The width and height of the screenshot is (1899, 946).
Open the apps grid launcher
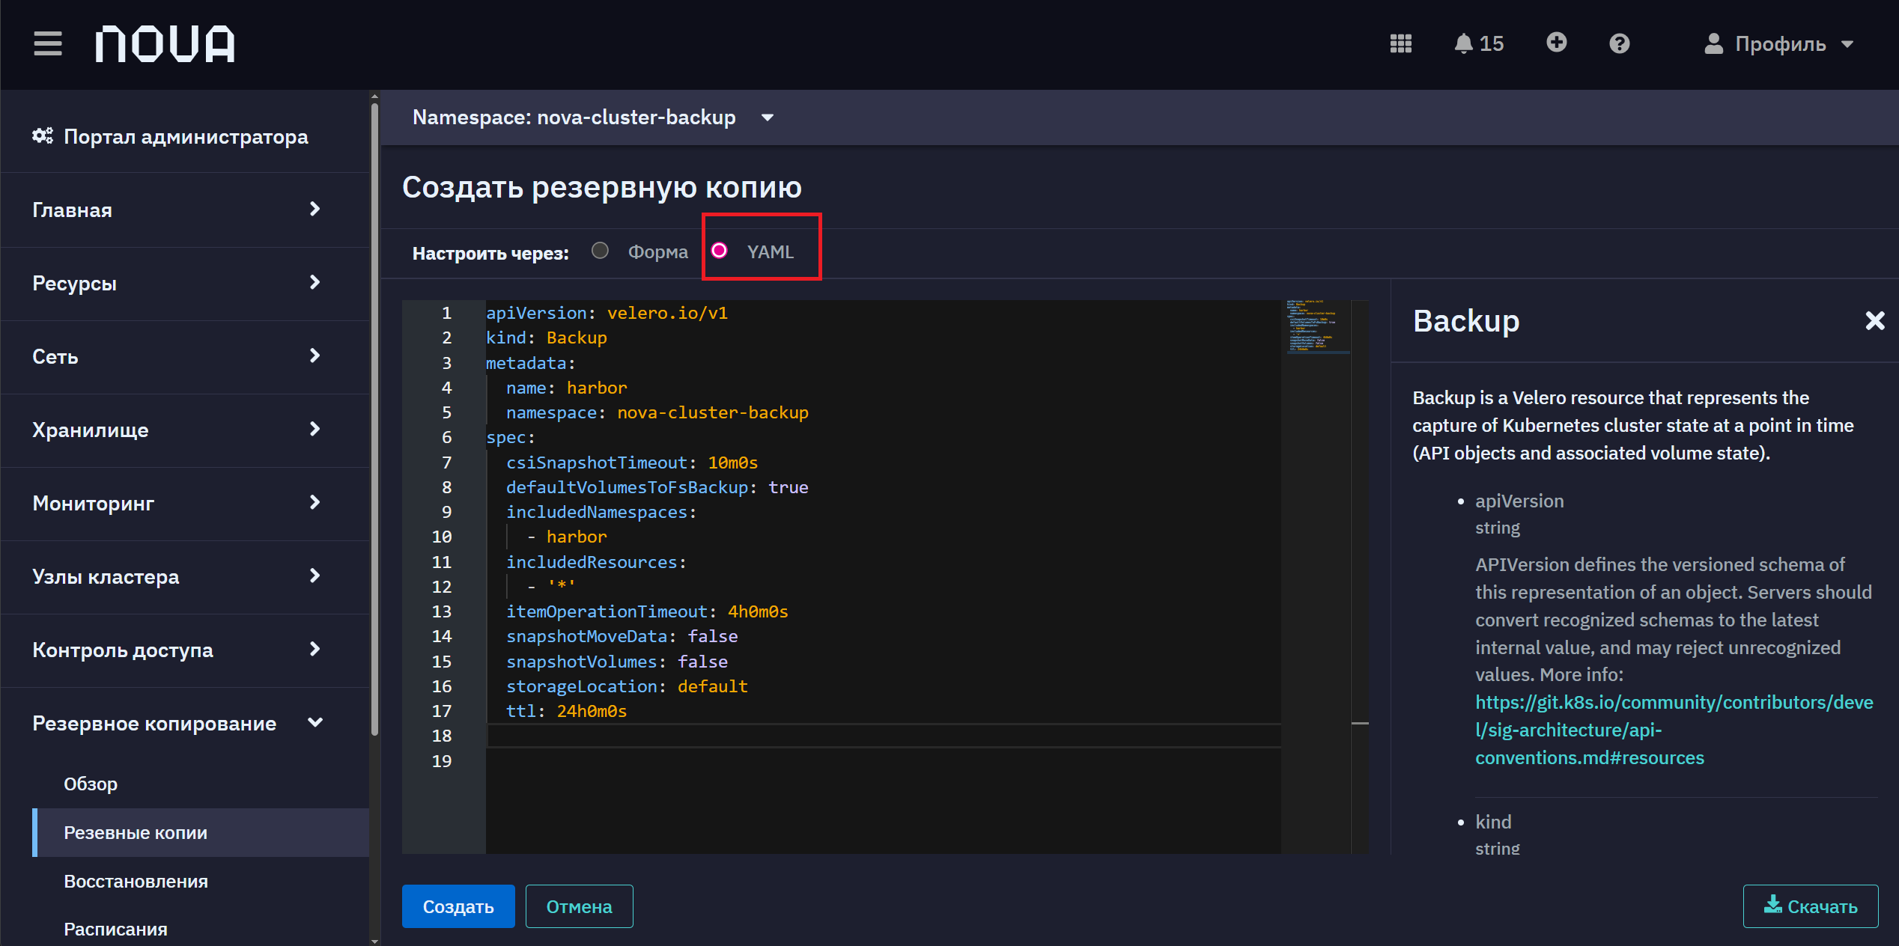tap(1400, 43)
